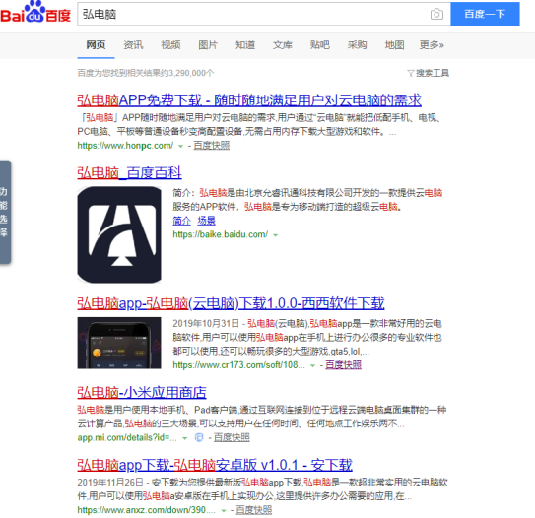535x518 pixels.
Task: Expand dropdown arrow beside anxz.com URL
Action: [x=224, y=511]
